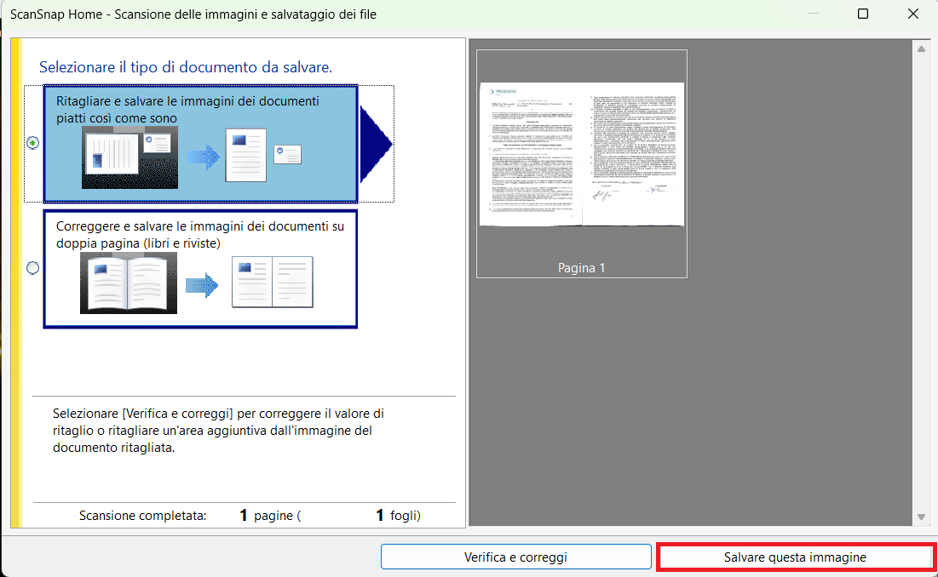Image resolution: width=938 pixels, height=577 pixels.
Task: Click the cropped document page icon
Action: [x=245, y=155]
